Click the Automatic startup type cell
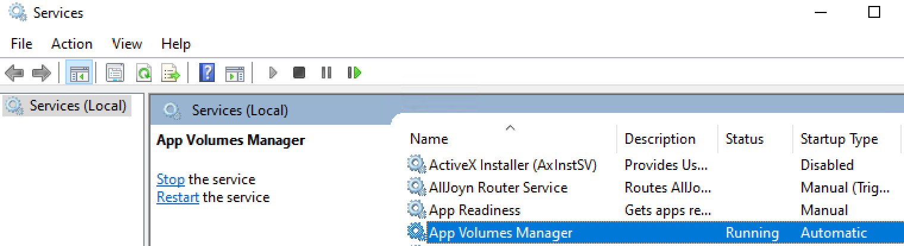 point(834,232)
